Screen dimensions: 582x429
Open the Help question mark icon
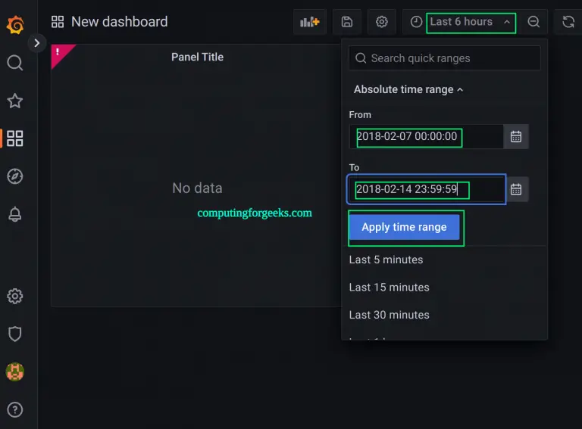[15, 409]
